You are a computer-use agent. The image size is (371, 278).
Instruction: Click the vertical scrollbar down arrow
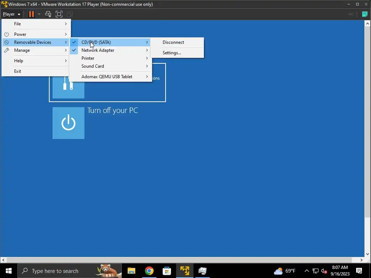tap(367, 254)
